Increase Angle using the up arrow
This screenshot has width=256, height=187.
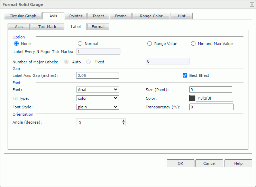(124, 121)
